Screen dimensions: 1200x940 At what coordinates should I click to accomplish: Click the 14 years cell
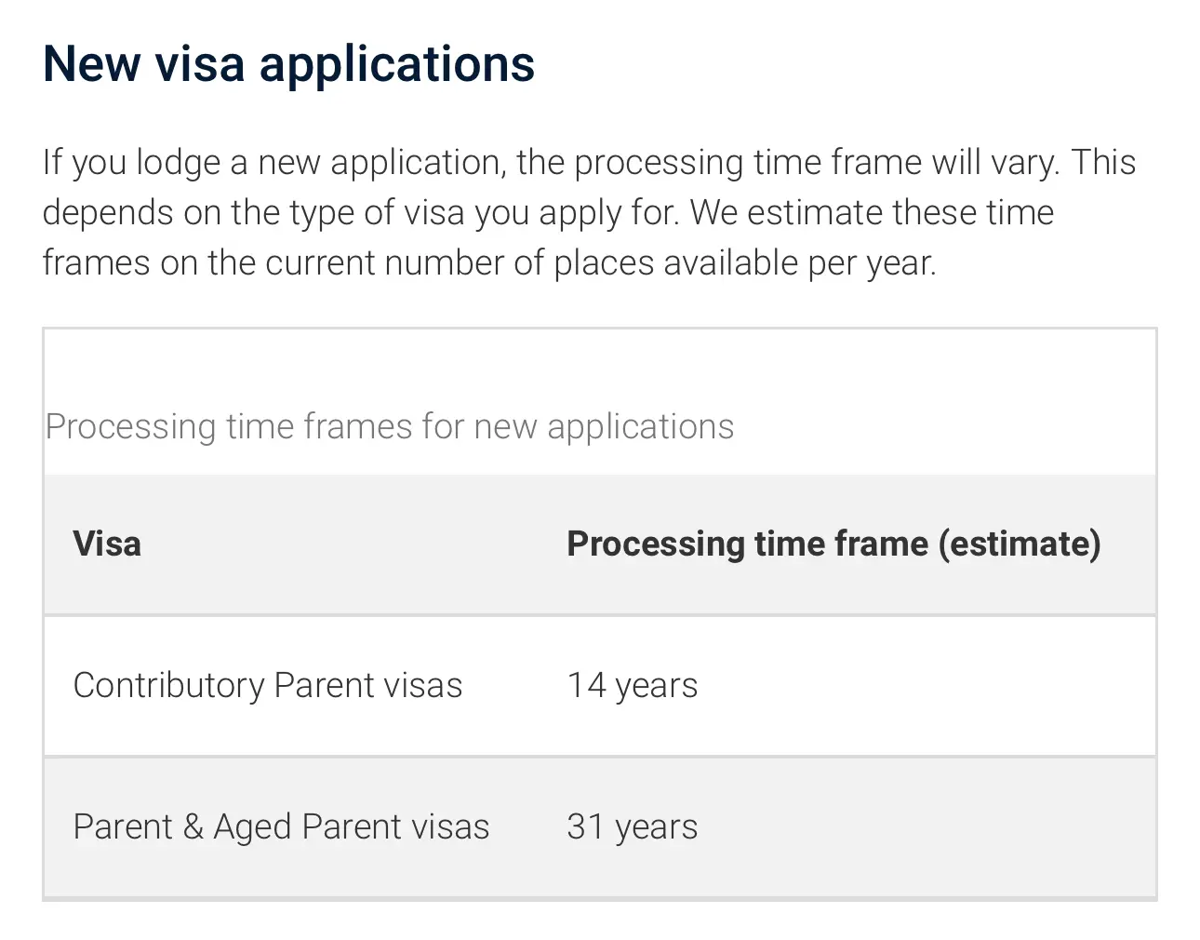pyautogui.click(x=633, y=686)
